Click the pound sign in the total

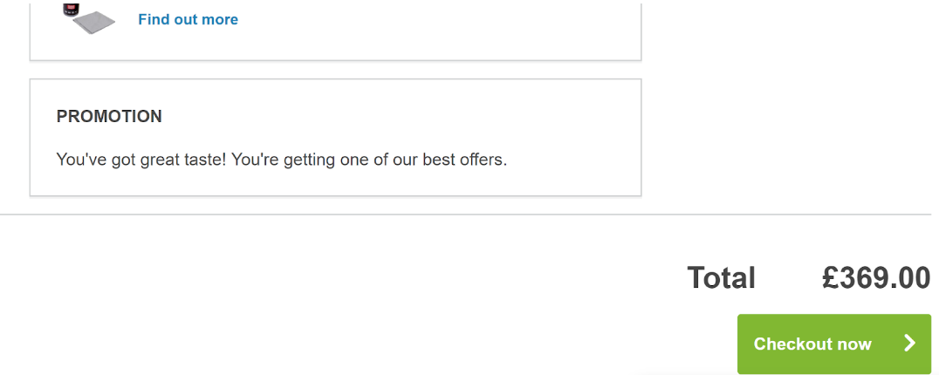pyautogui.click(x=830, y=277)
